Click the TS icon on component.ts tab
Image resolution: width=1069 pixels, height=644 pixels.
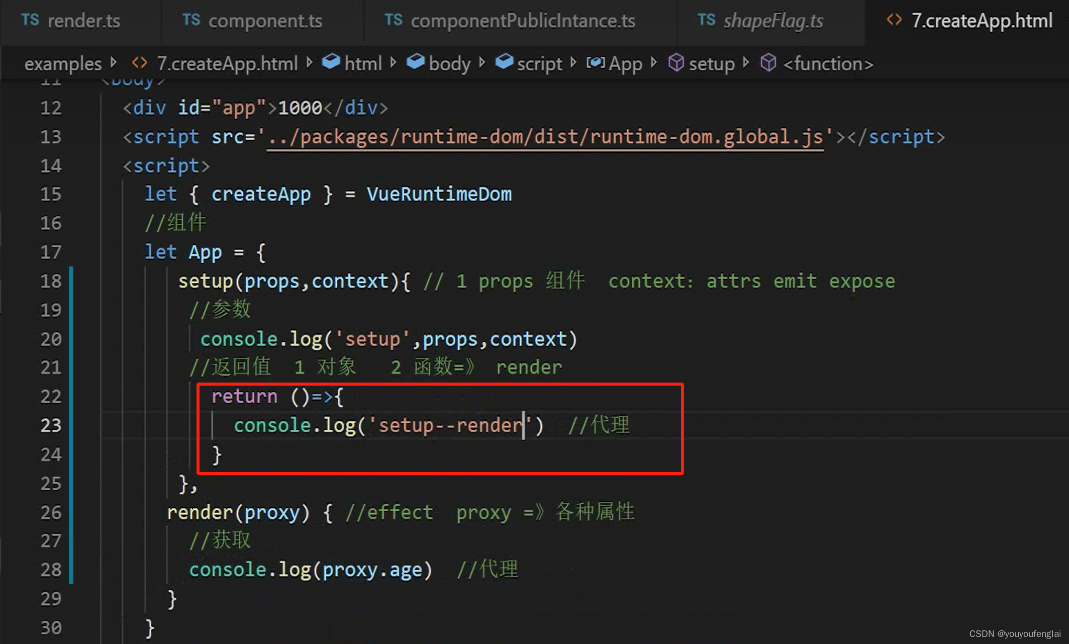191,20
